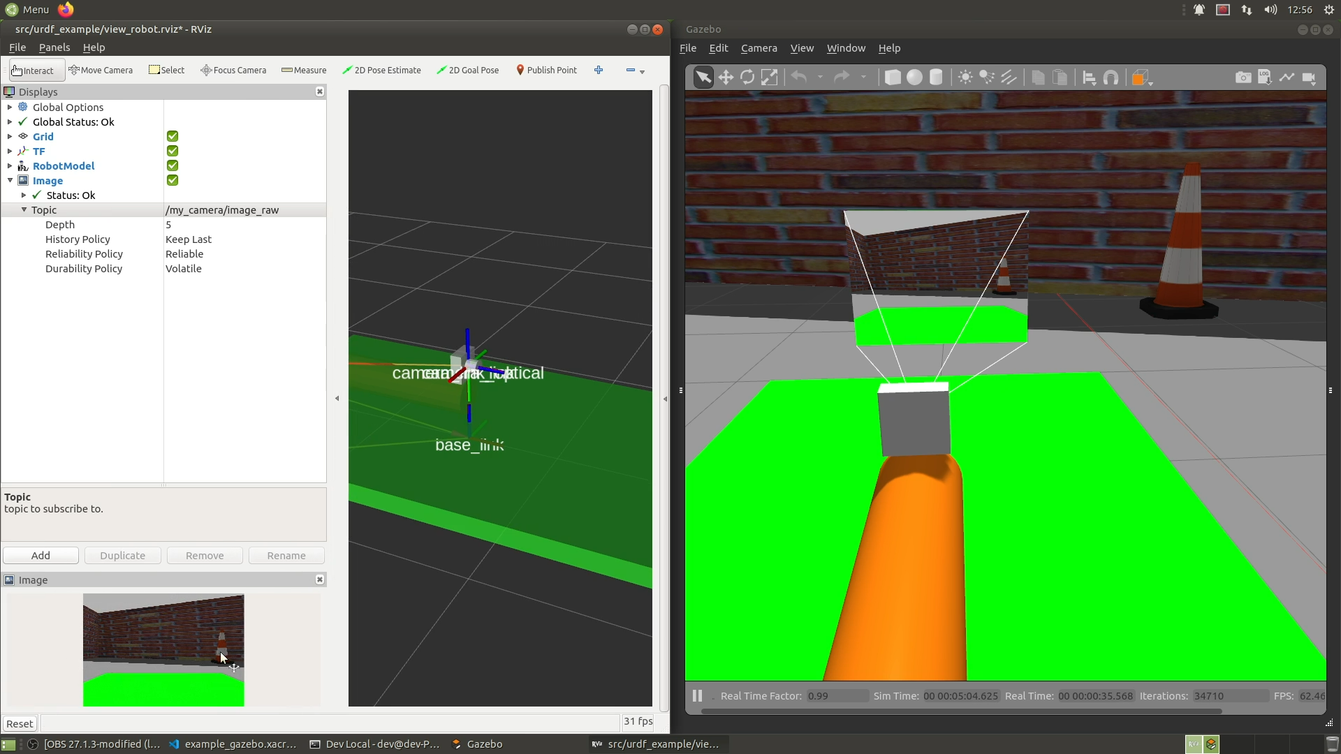Click the RViz Reset button
The width and height of the screenshot is (1341, 754).
20,724
